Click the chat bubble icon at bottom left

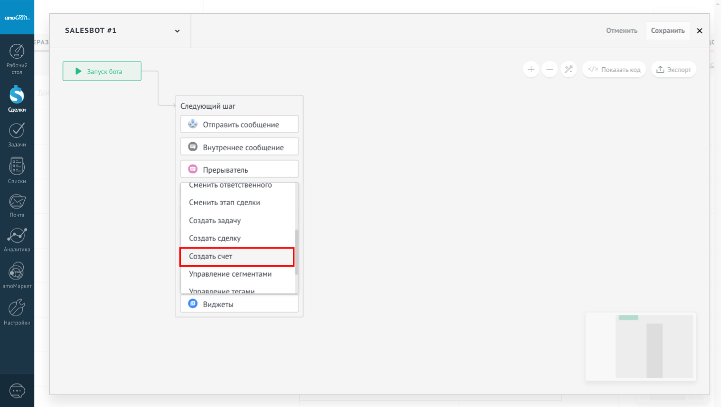point(17,391)
